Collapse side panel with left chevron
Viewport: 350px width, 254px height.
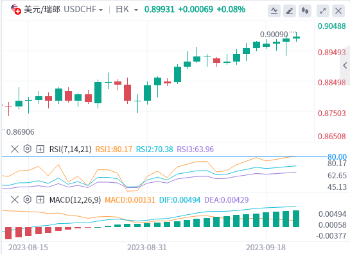345,65
